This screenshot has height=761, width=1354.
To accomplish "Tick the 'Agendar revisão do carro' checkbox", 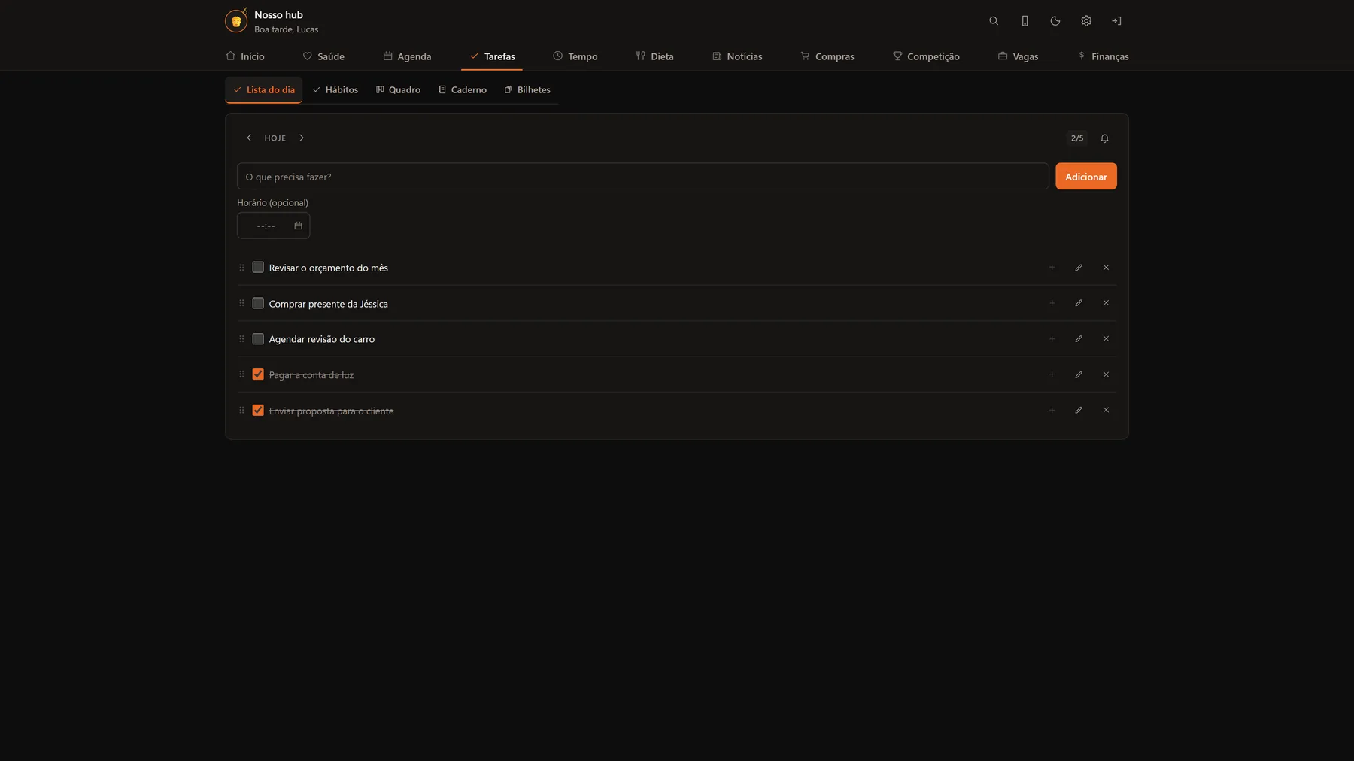I will 258,339.
